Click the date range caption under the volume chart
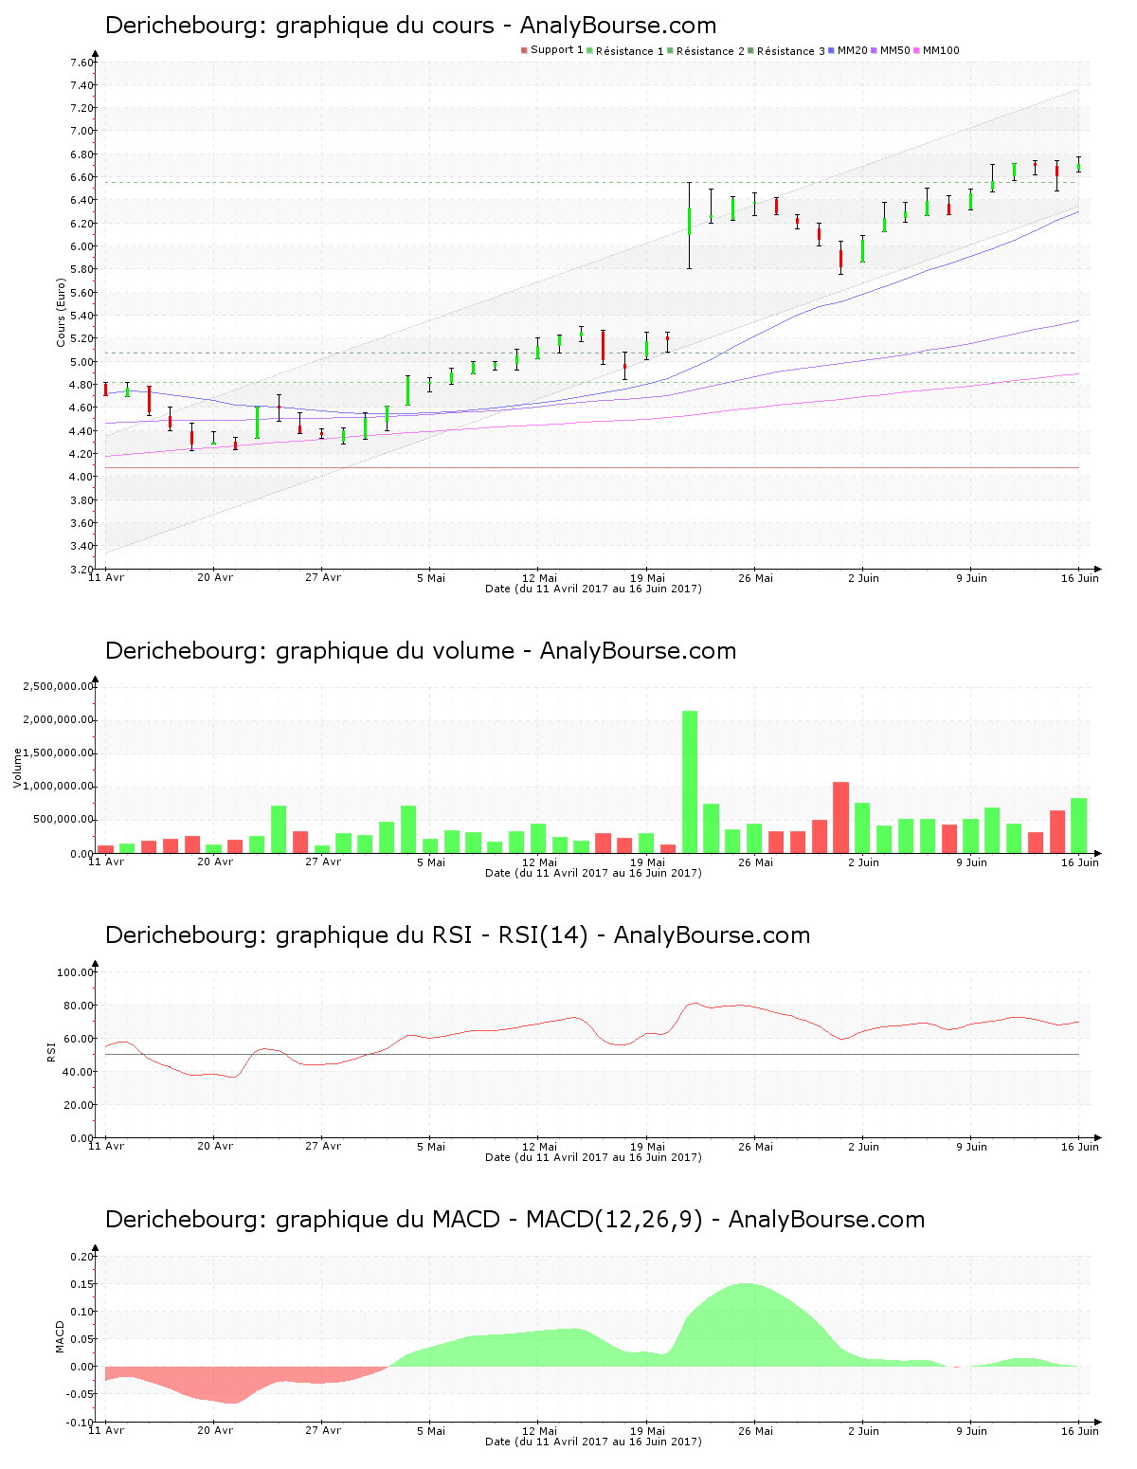 pos(593,873)
